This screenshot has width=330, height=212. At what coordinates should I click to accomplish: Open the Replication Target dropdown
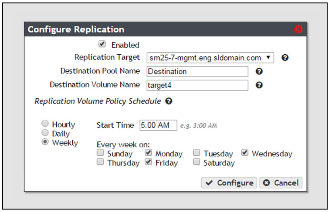(210, 58)
